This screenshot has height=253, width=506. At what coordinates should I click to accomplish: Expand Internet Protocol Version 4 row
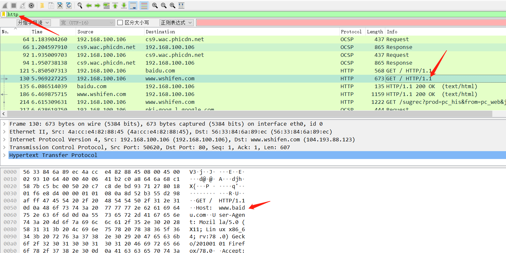(x=4, y=140)
